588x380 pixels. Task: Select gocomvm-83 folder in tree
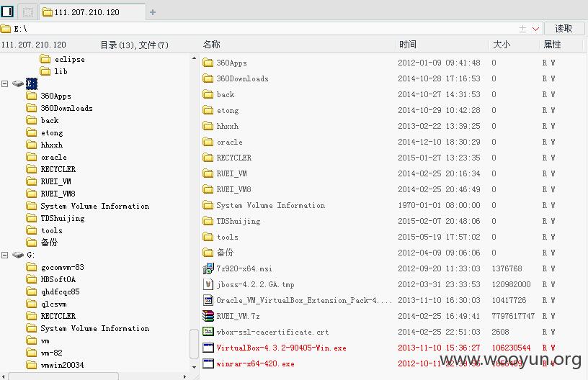pos(55,267)
